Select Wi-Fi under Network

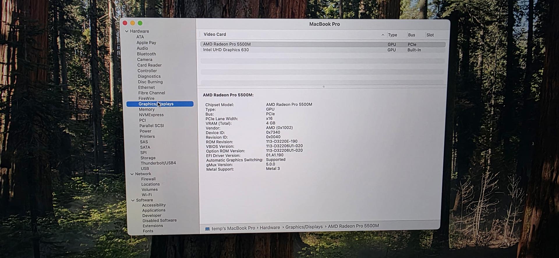[x=146, y=195]
